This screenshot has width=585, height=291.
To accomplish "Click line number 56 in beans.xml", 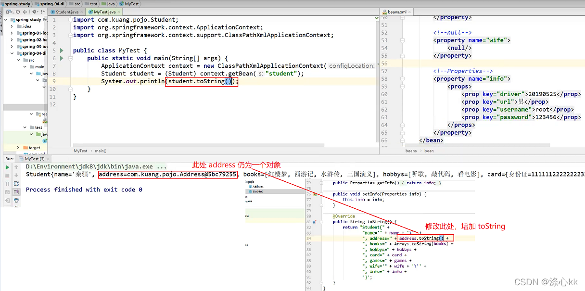I will pos(384,63).
